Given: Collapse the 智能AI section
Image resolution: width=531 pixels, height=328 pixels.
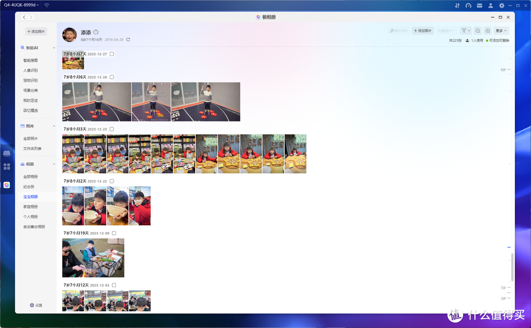Looking at the screenshot, I should click(x=54, y=48).
